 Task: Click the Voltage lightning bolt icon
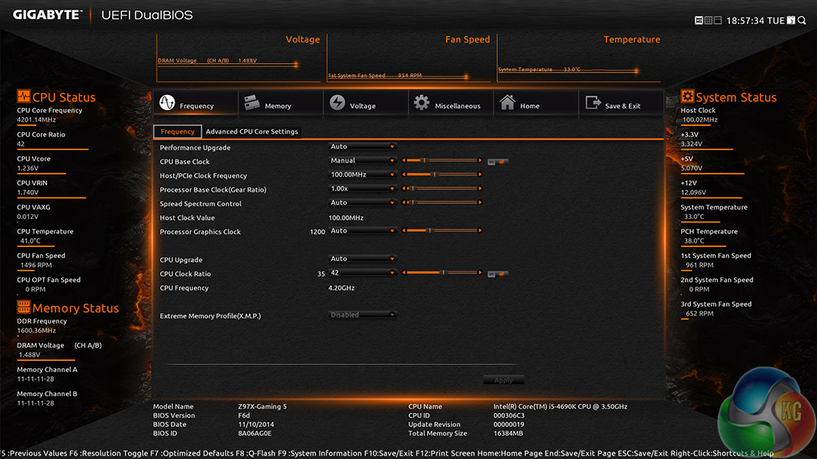click(x=337, y=104)
